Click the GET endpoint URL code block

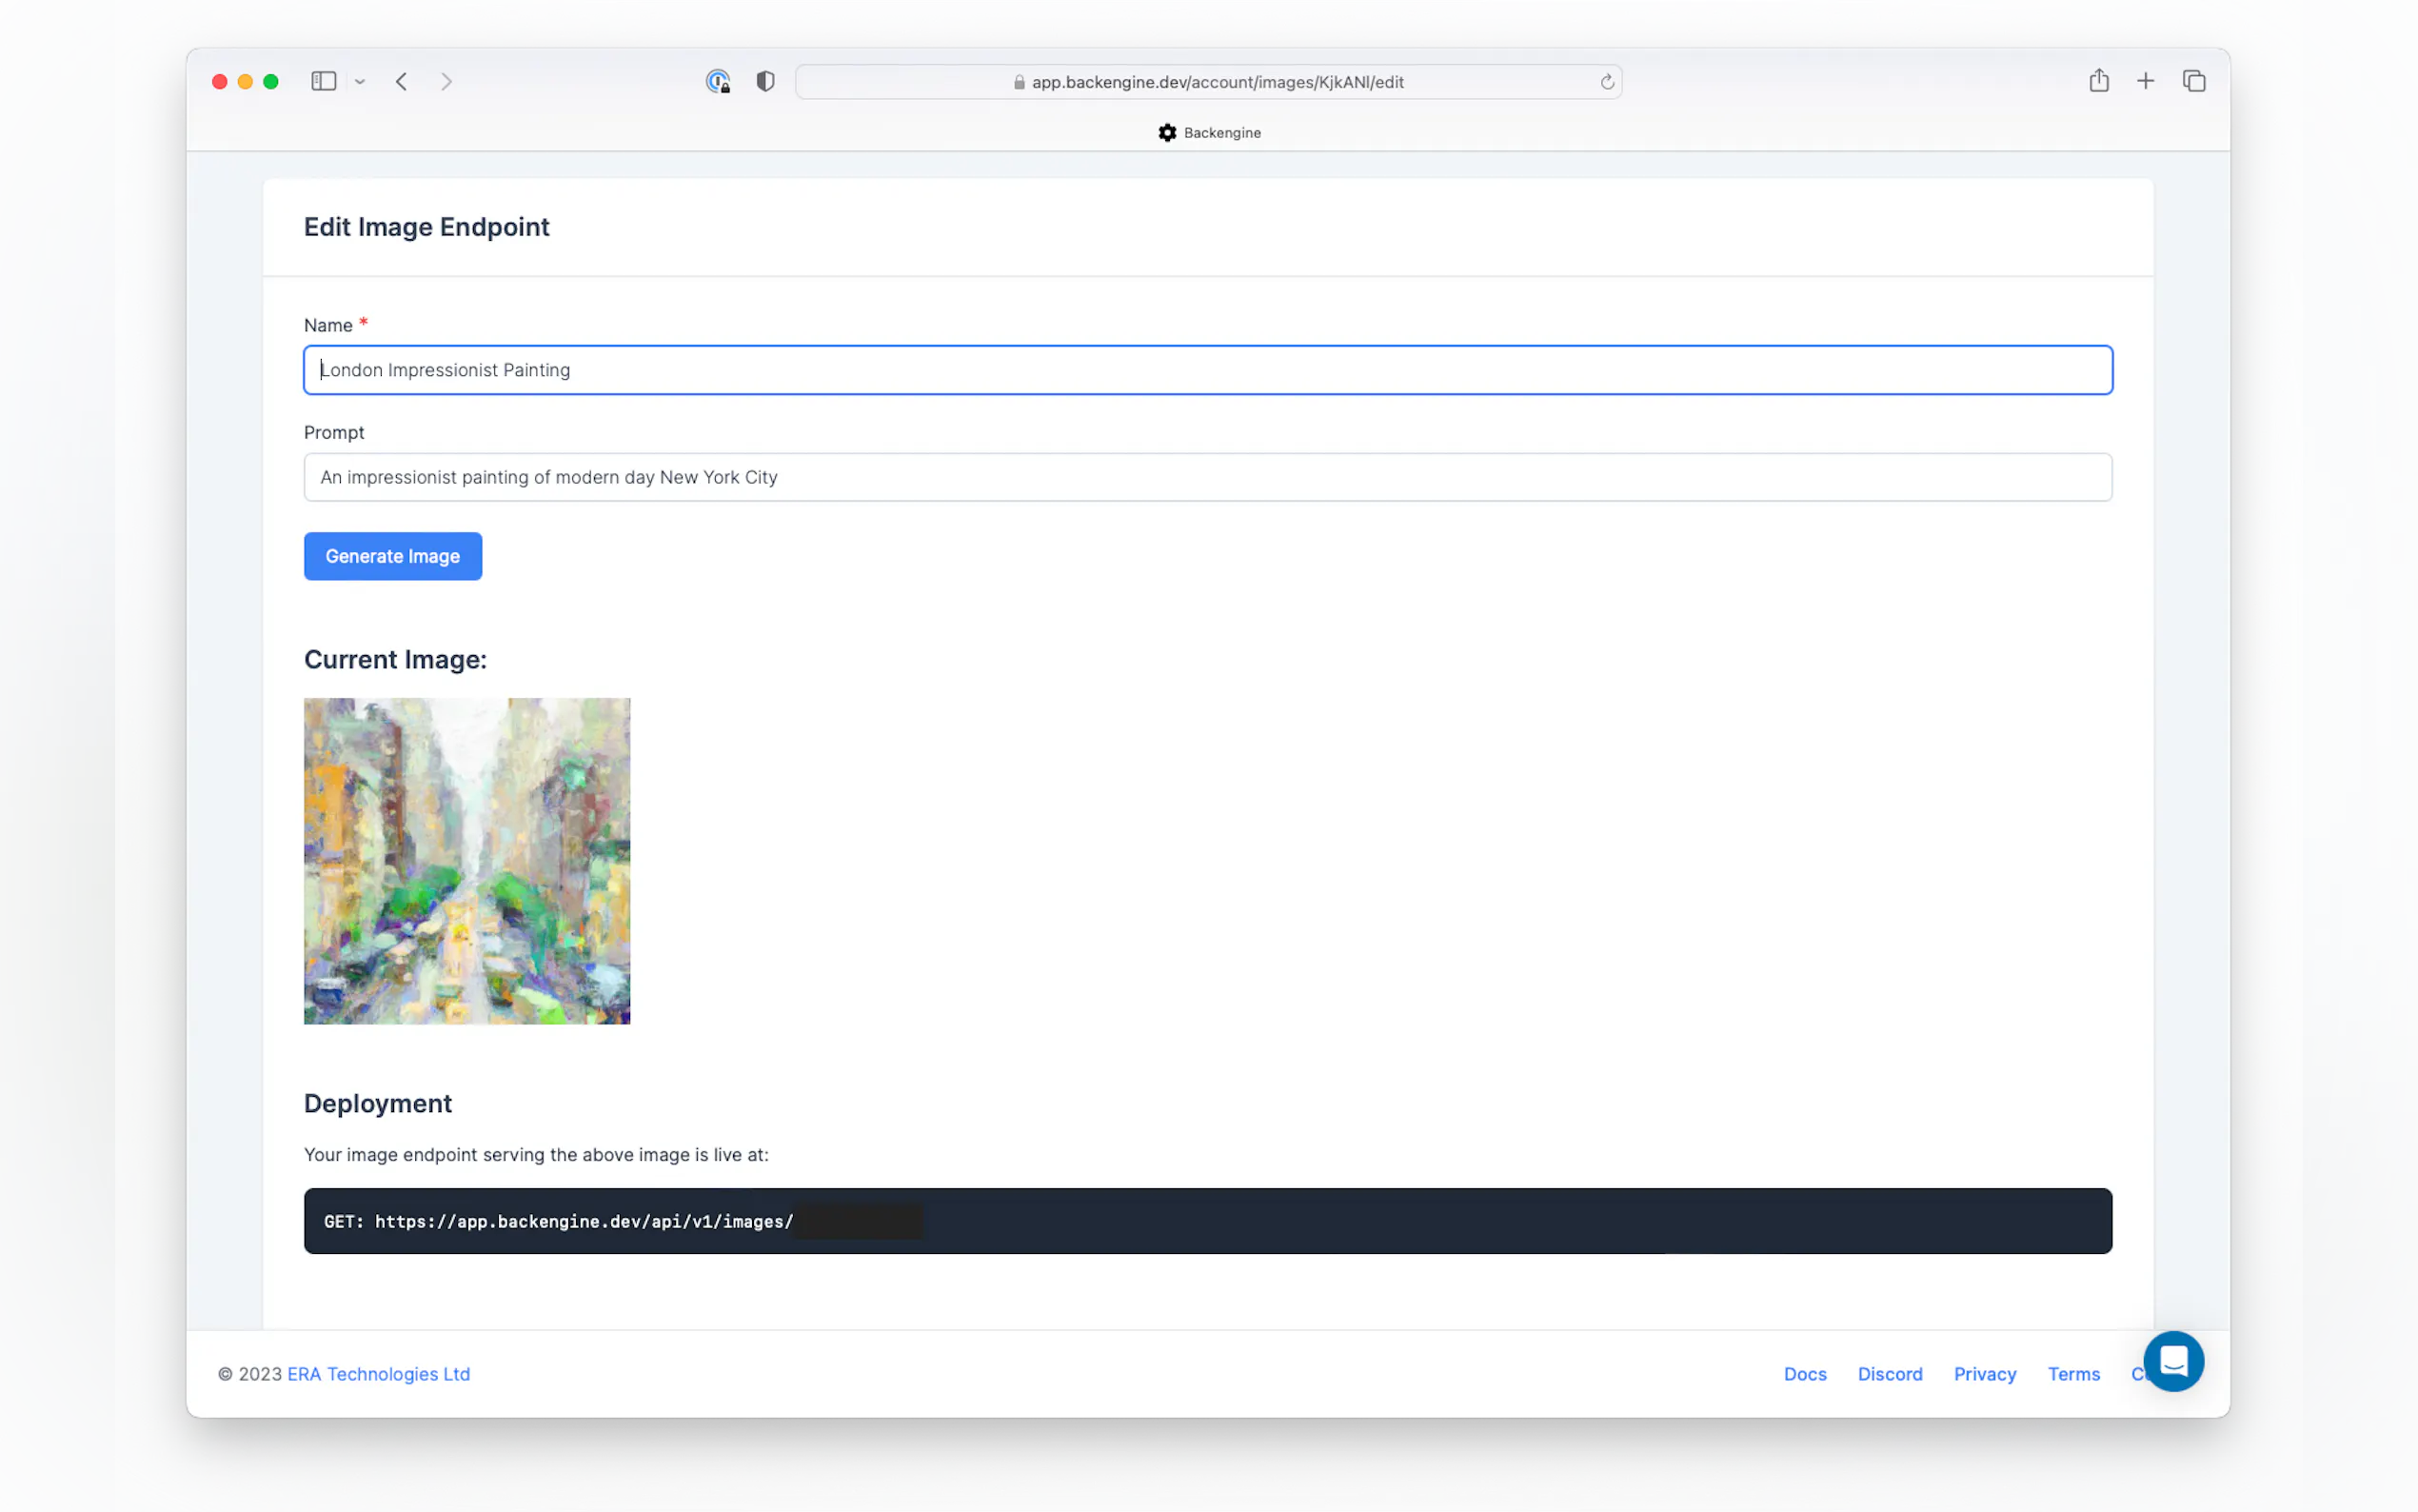(x=1206, y=1220)
